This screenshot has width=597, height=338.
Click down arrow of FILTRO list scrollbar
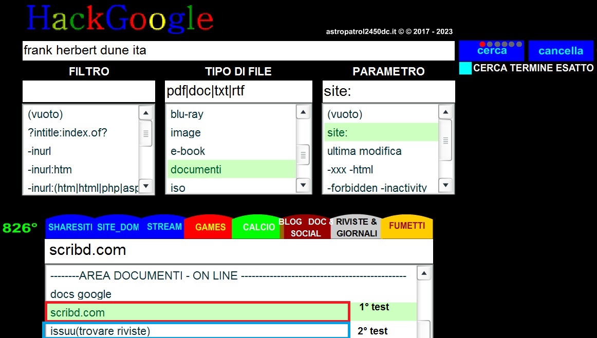coord(146,186)
